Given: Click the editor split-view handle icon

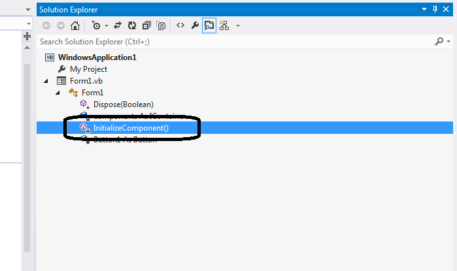Looking at the screenshot, I should pos(27,36).
